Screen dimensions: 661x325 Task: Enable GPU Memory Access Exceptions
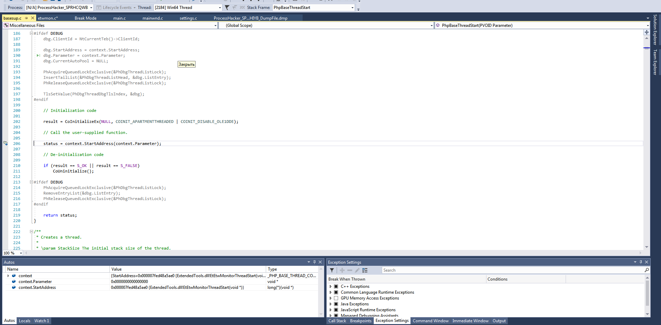tap(336, 298)
